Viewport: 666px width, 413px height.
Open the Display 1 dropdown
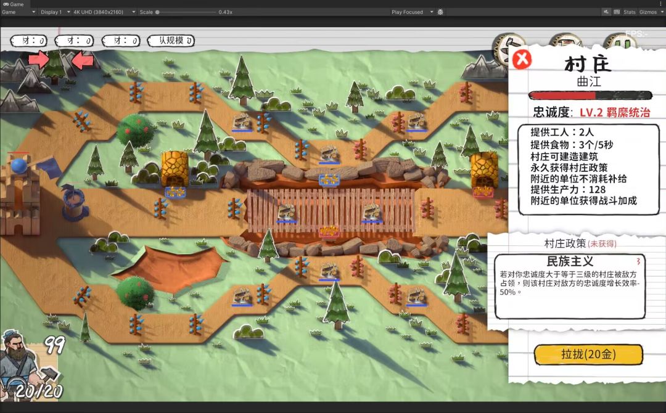coord(55,12)
